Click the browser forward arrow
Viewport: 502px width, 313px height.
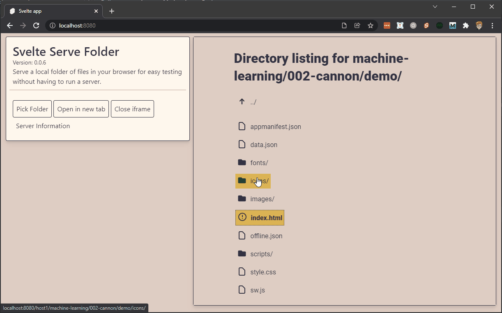23,25
